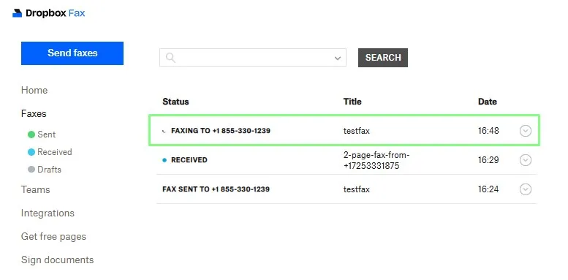
Task: Open the Get free pages link
Action: tap(53, 237)
